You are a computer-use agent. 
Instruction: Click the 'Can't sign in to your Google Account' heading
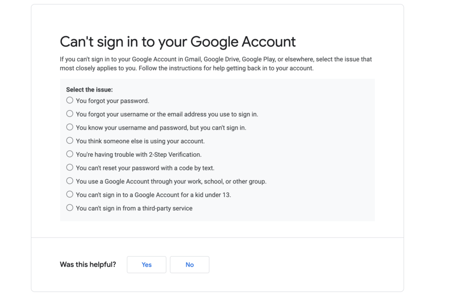pos(178,42)
